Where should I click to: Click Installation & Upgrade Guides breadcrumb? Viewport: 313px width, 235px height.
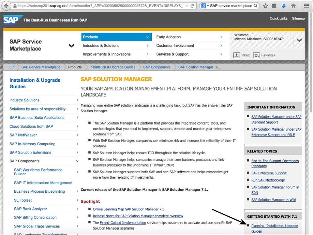pos(112,67)
